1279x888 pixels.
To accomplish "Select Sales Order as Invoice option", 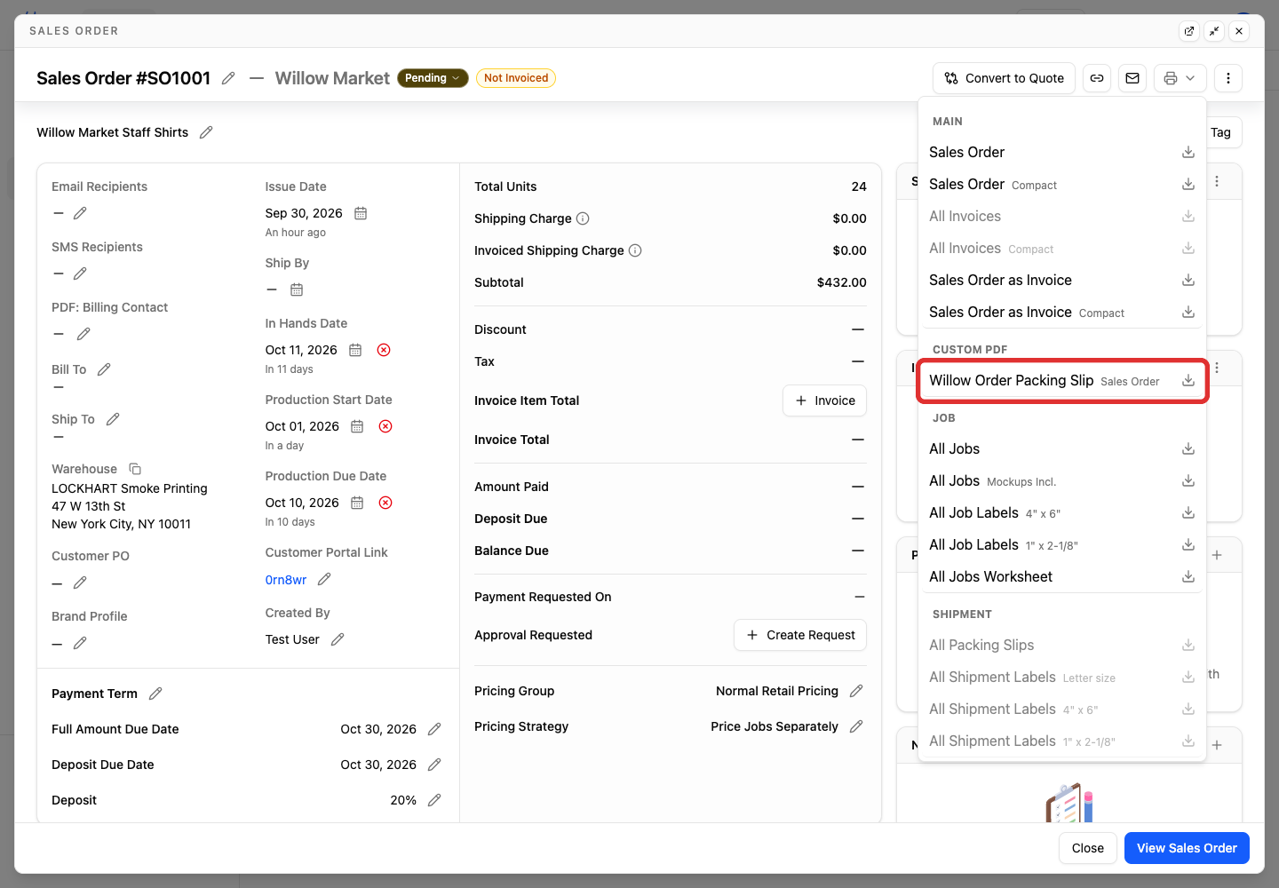I will pos(1061,281).
